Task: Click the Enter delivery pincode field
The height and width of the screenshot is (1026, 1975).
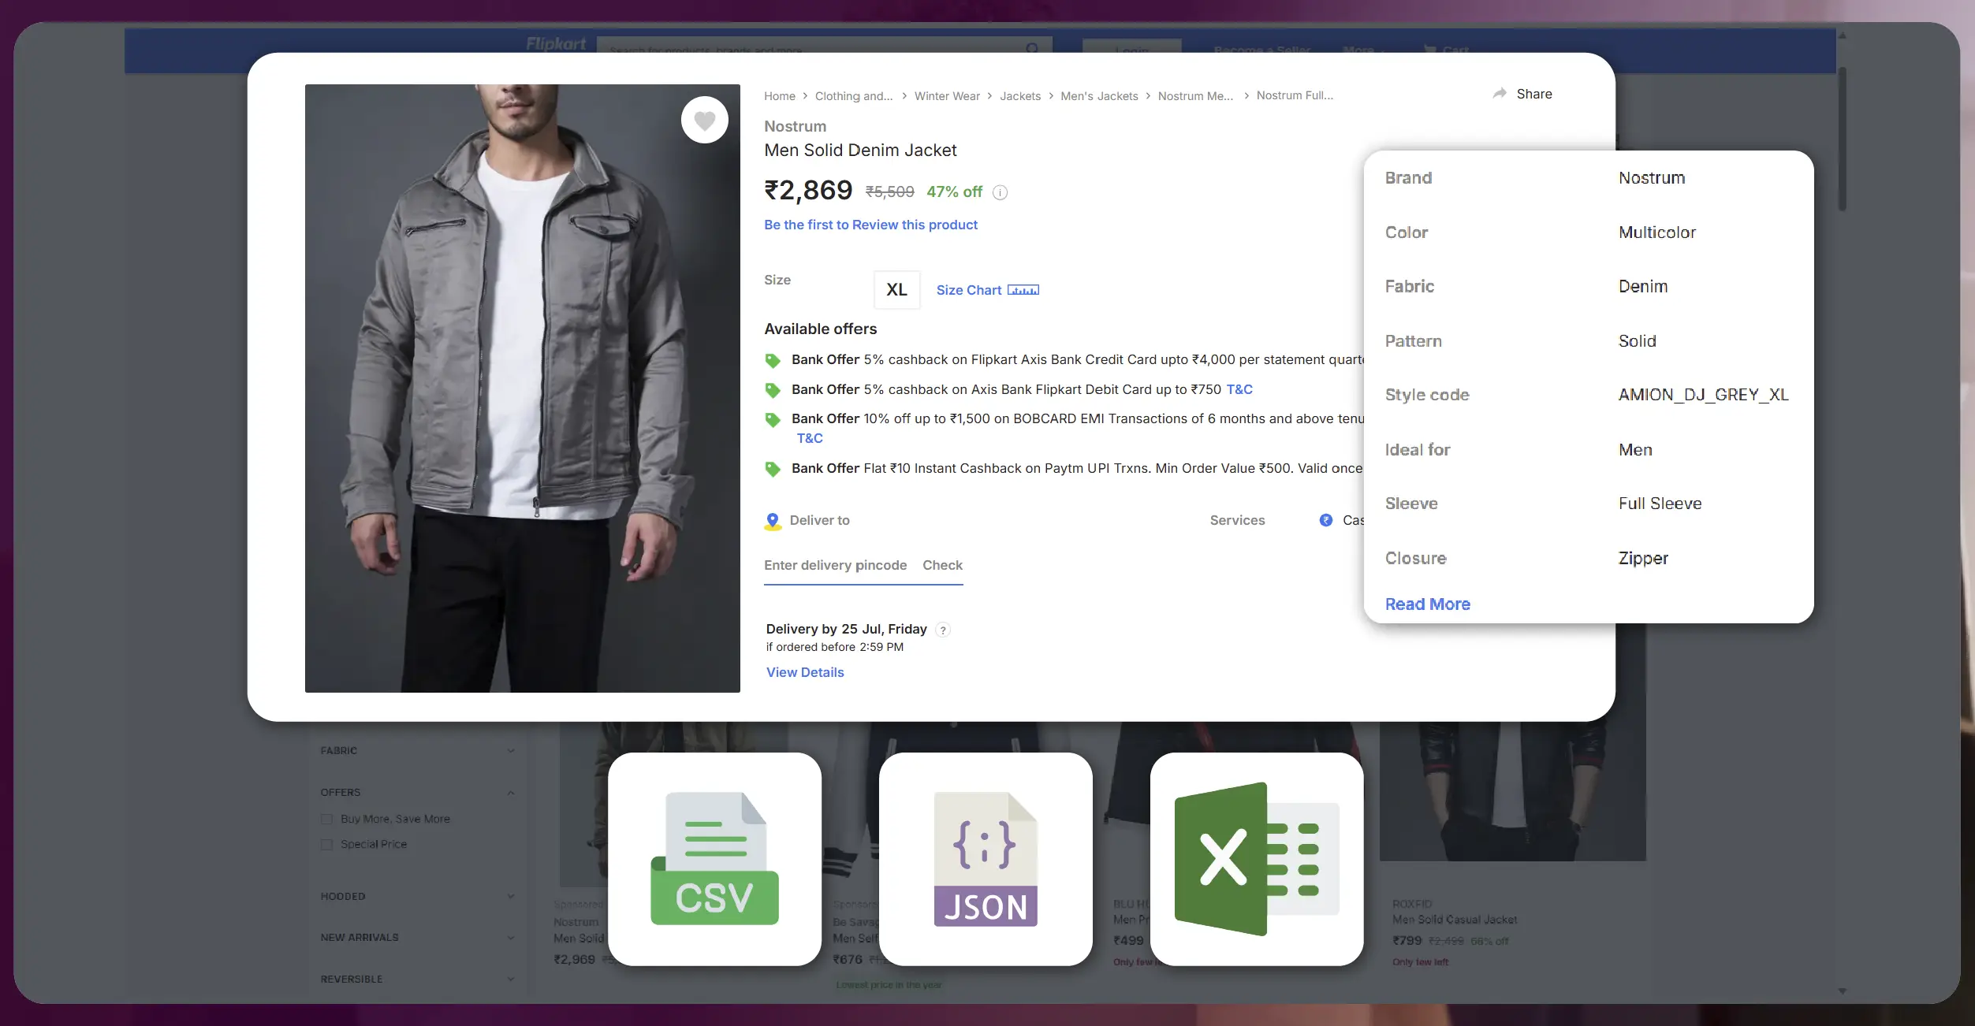Action: pyautogui.click(x=835, y=565)
